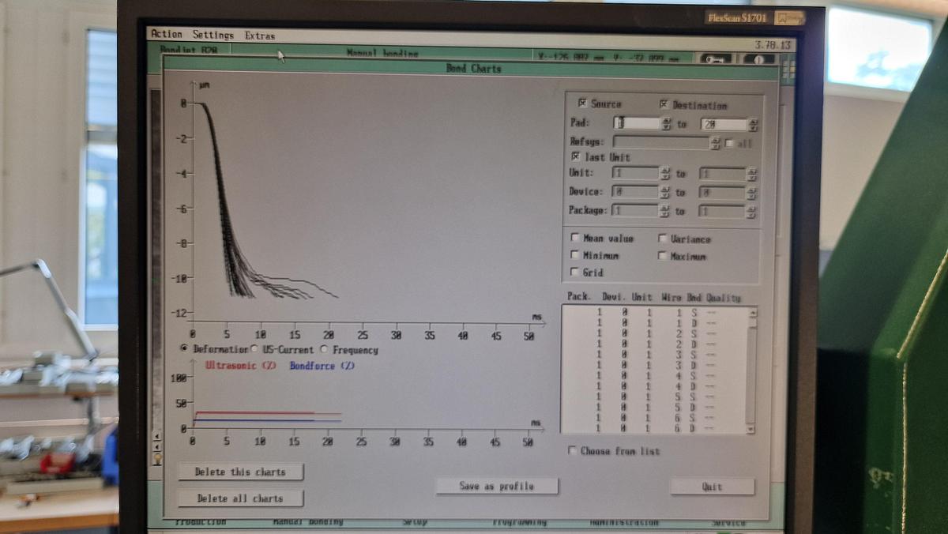The image size is (948, 534).
Task: Select the Deformation radio button
Action: (x=184, y=348)
